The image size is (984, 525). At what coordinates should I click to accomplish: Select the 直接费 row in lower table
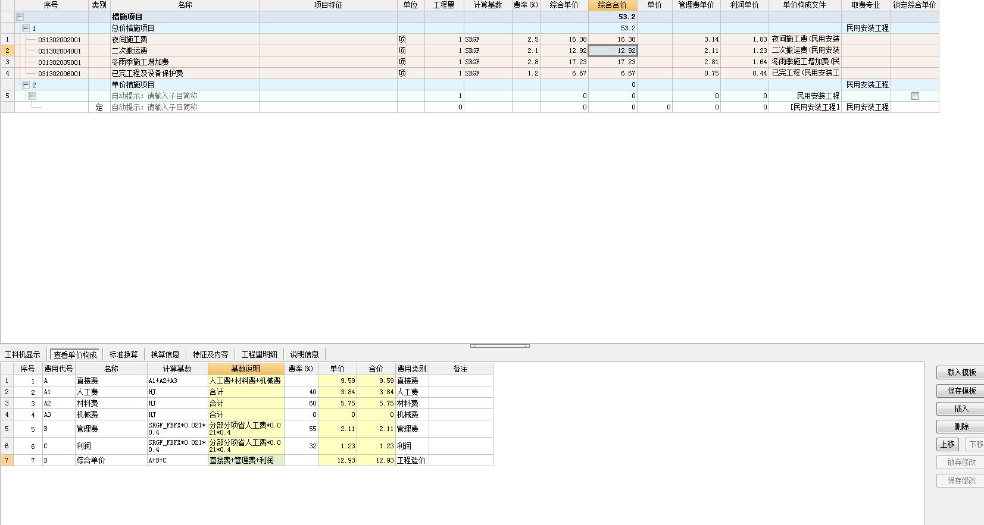(x=246, y=381)
